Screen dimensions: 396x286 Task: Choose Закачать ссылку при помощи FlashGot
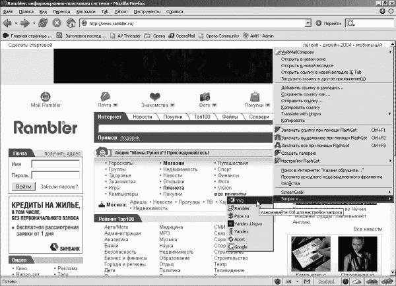tap(333, 130)
